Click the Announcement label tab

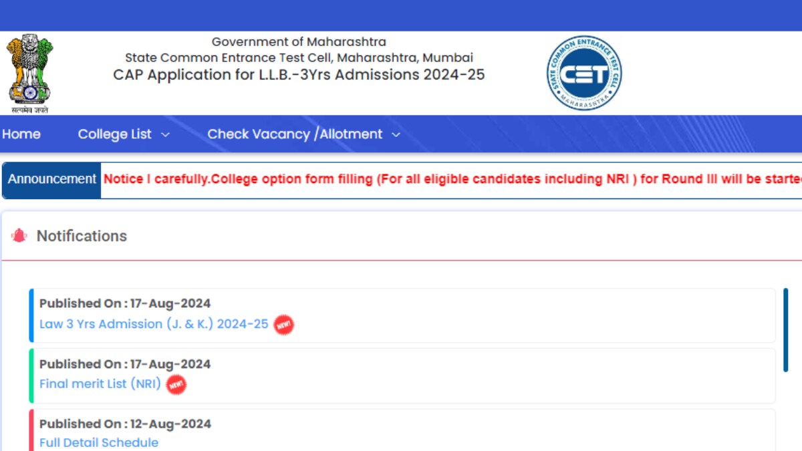tap(52, 180)
